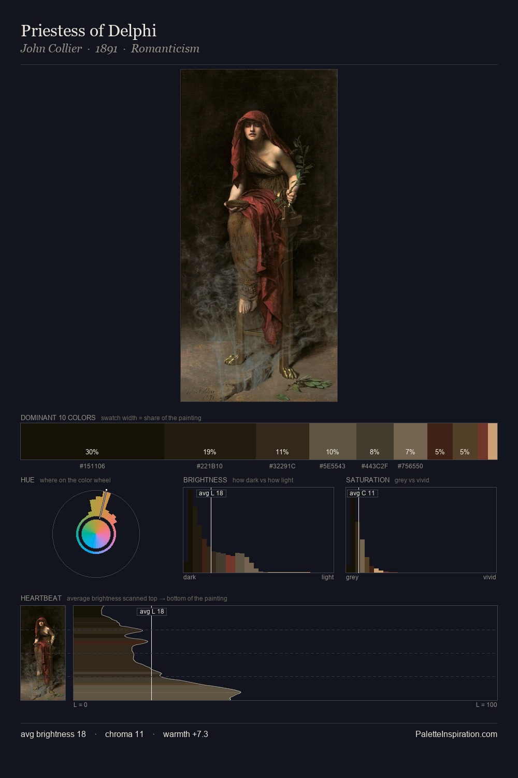The image size is (518, 778).
Task: Click the DOMINANT 10 COLORS heading
Action: pos(58,418)
